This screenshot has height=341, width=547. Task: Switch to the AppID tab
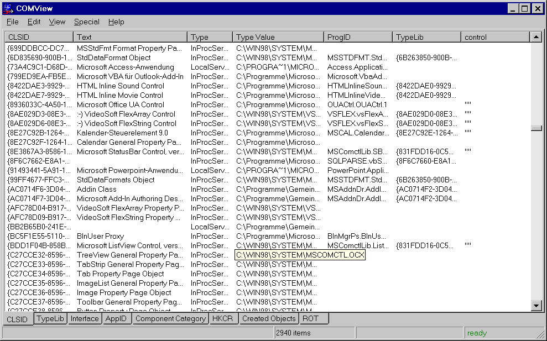[116, 319]
